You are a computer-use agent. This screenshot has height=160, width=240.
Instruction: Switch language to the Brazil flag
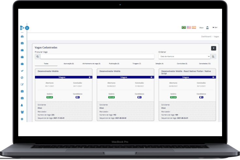coord(184,27)
